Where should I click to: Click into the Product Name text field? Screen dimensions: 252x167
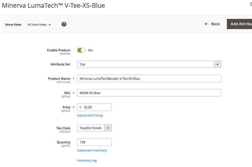point(149,78)
